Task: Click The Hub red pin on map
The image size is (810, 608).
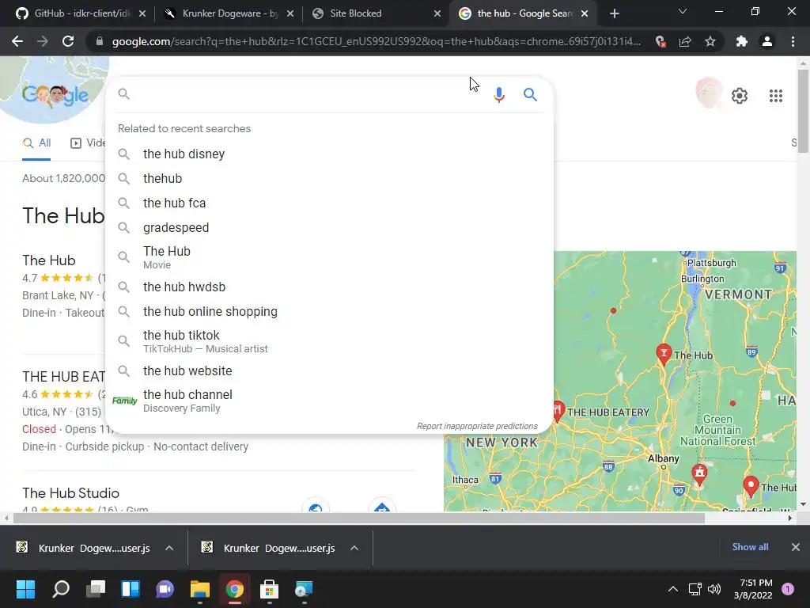Action: [x=664, y=353]
